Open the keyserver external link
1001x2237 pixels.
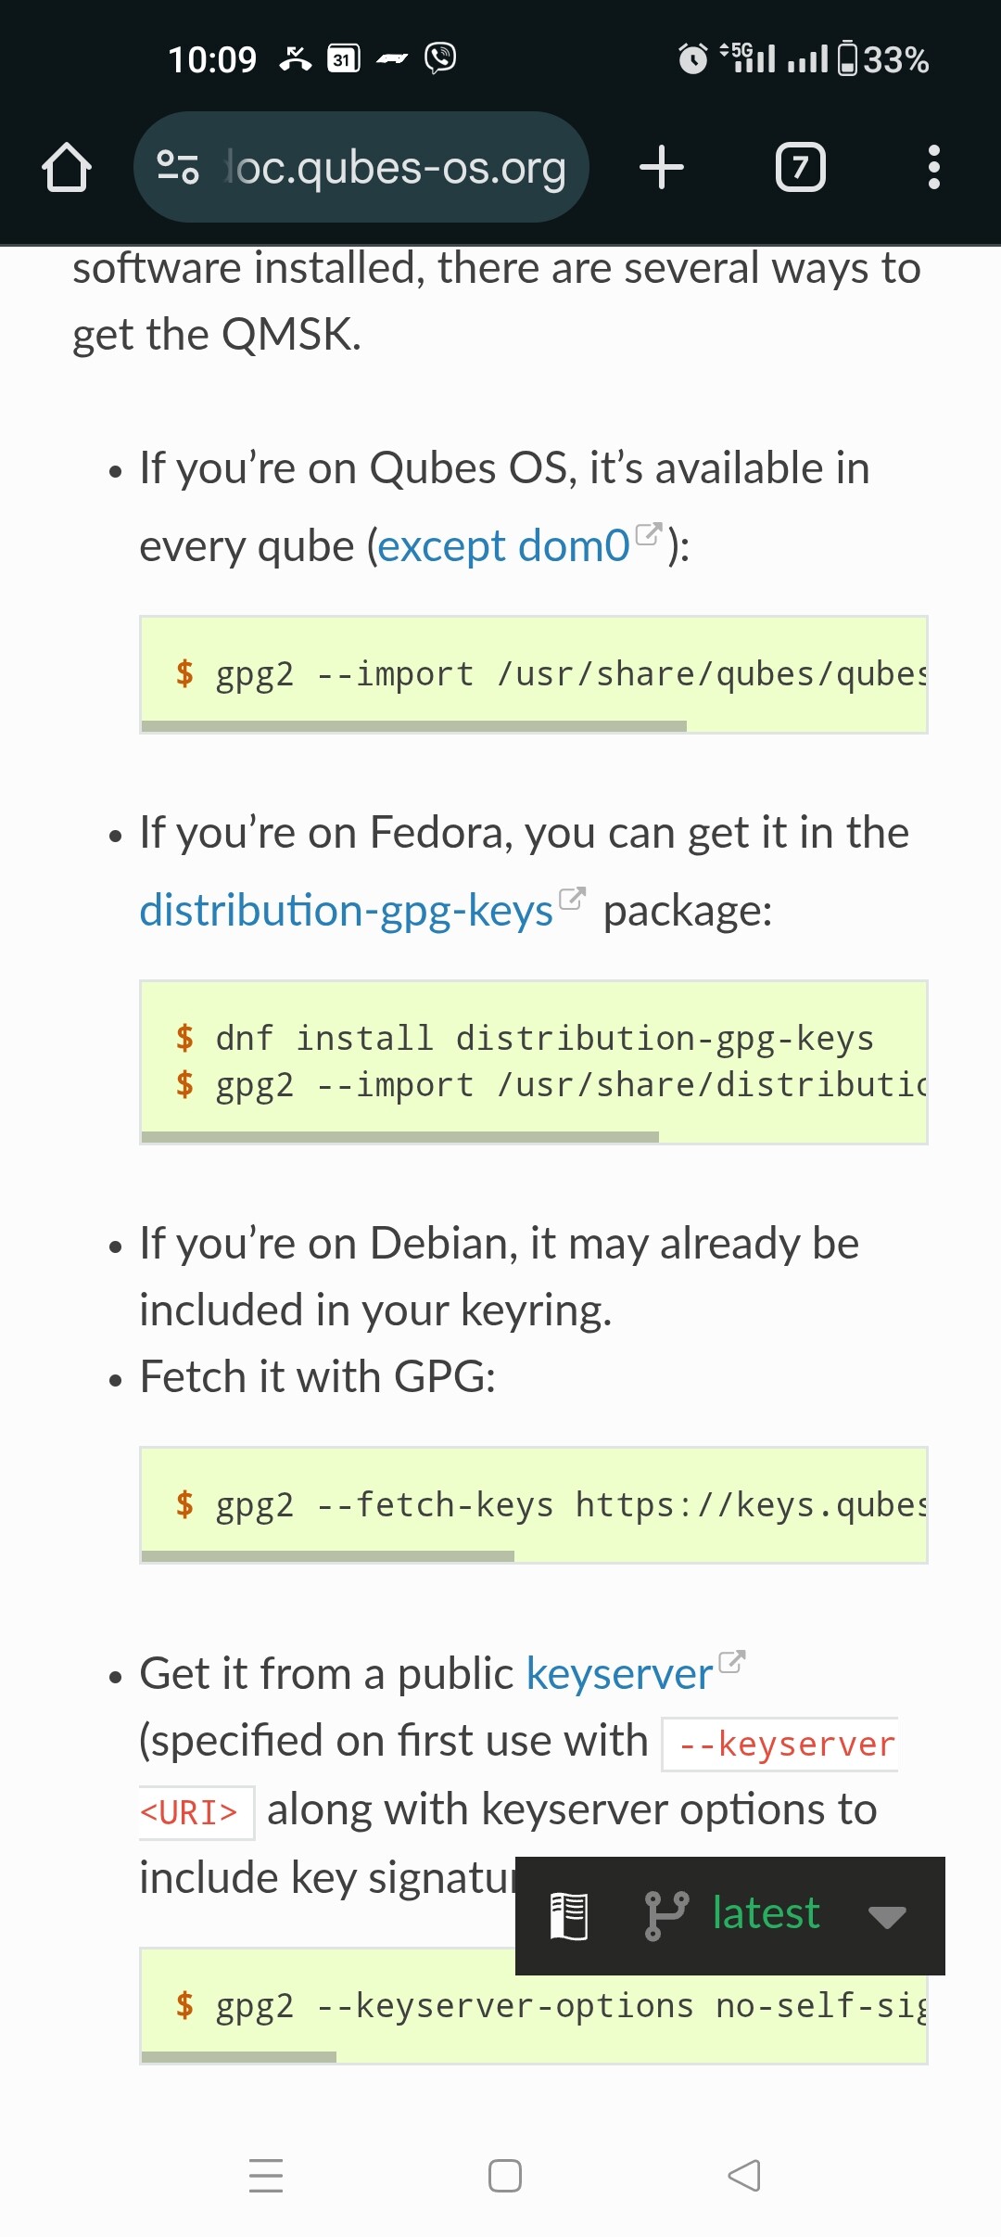pos(619,1674)
